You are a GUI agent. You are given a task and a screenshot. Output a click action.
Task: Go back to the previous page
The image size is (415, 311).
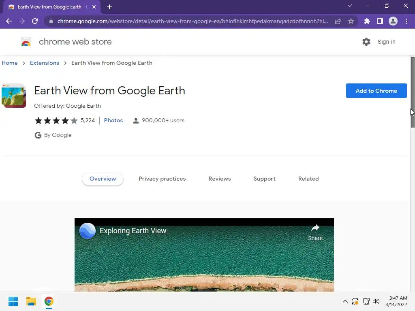pyautogui.click(x=9, y=21)
